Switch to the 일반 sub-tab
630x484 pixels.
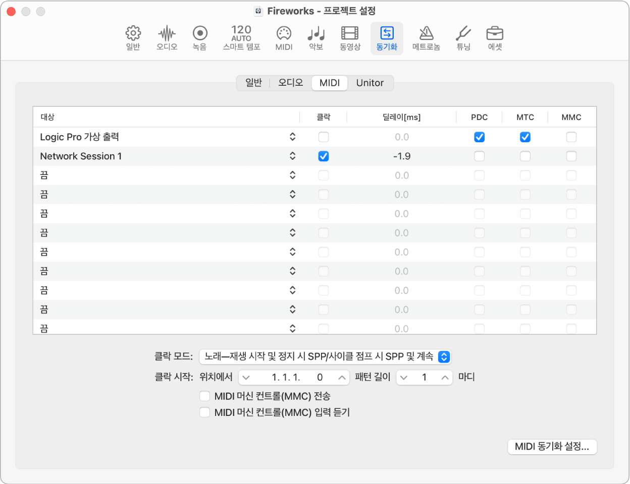pyautogui.click(x=253, y=83)
